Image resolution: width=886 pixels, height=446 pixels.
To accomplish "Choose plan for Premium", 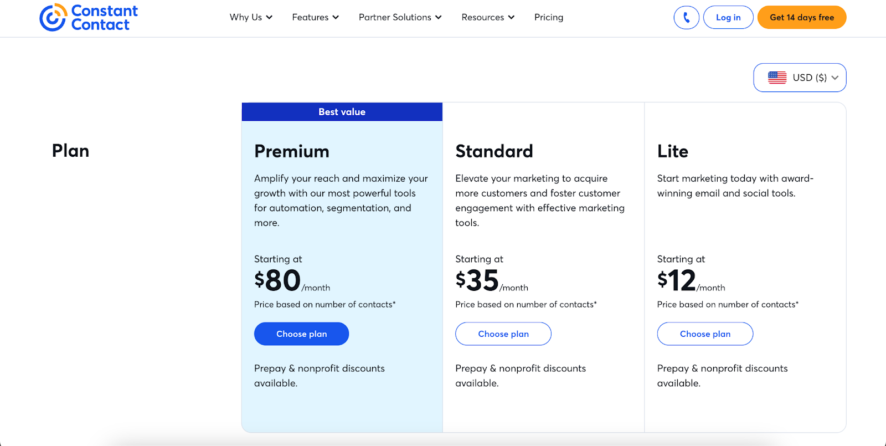I will (301, 334).
